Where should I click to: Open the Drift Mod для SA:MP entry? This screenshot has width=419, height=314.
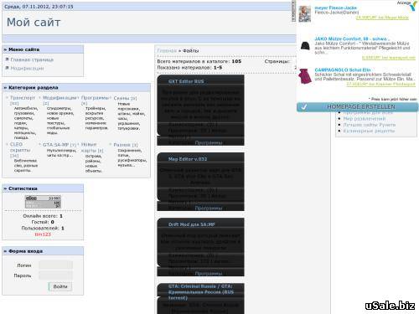[x=191, y=224]
